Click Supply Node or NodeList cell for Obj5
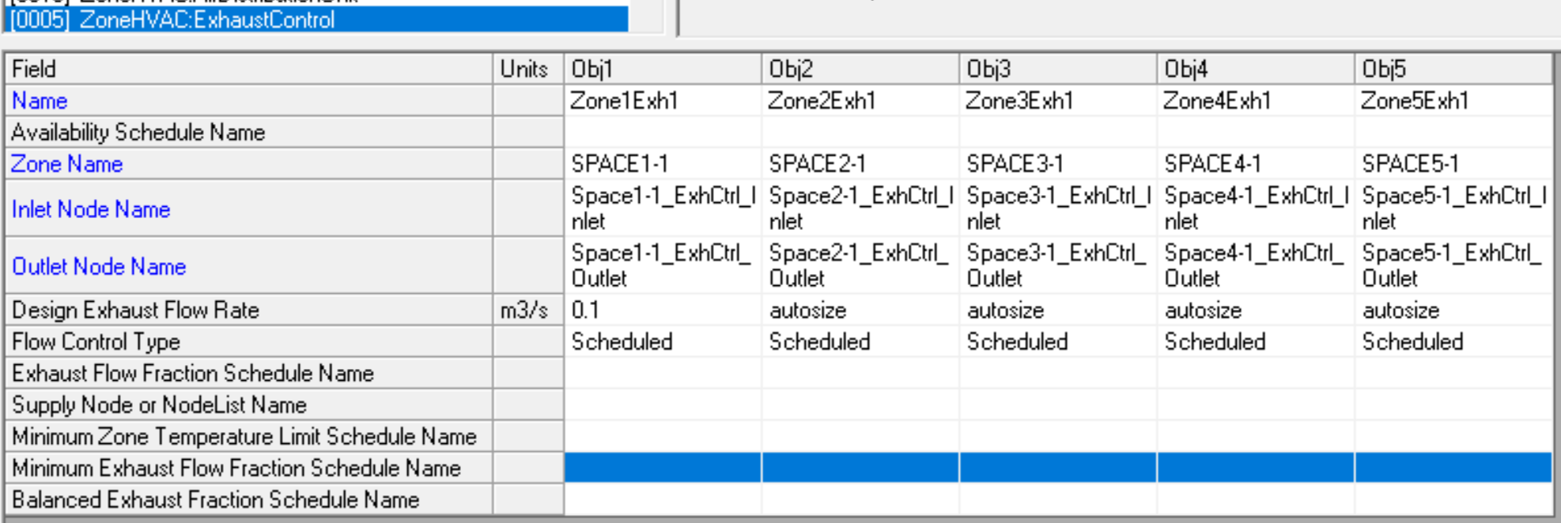The height and width of the screenshot is (523, 1561). coord(1453,405)
